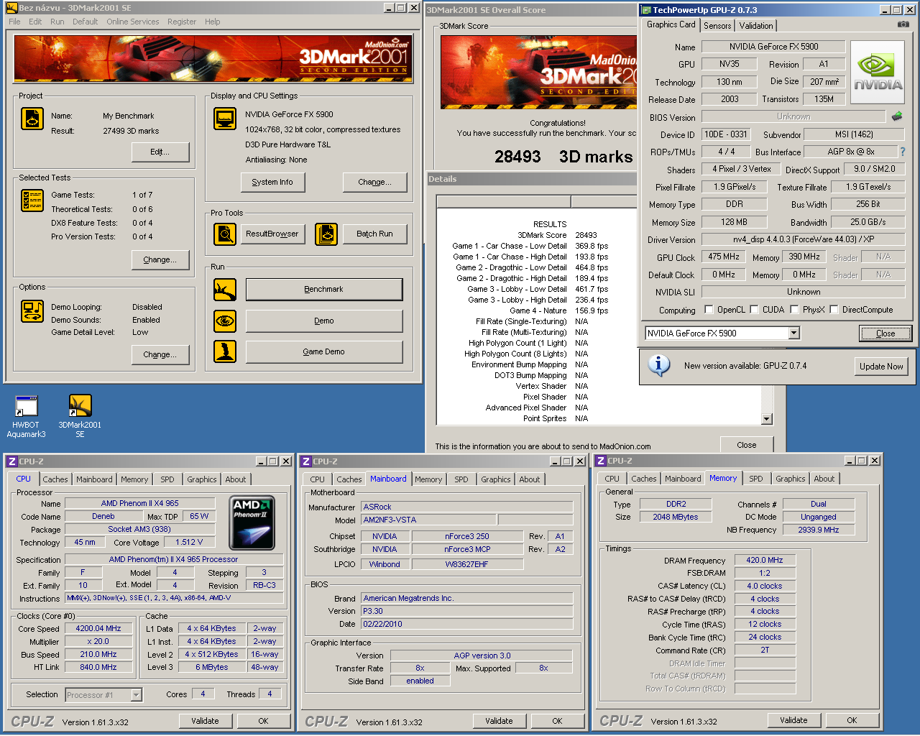Image resolution: width=920 pixels, height=736 pixels.
Task: Click the Game Demo joystick icon
Action: coord(225,351)
